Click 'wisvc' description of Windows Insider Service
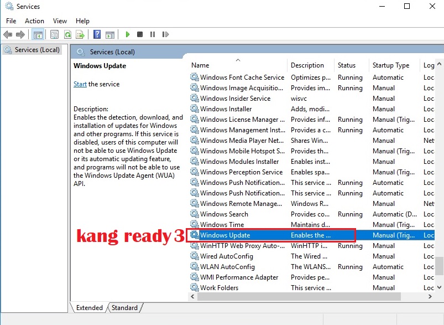The width and height of the screenshot is (444, 325). 299,99
